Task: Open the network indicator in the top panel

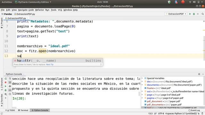Action: click(x=190, y=2)
